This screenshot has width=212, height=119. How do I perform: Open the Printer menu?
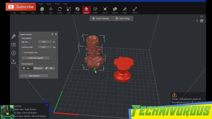tap(57, 4)
